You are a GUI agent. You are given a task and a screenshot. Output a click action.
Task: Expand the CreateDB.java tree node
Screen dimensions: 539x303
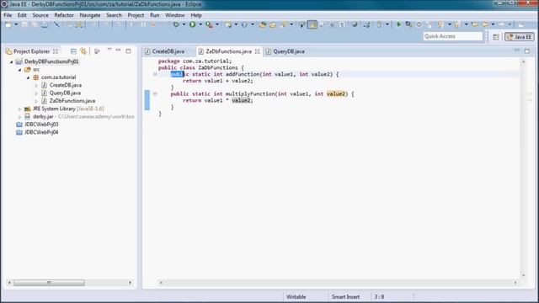[x=36, y=85]
